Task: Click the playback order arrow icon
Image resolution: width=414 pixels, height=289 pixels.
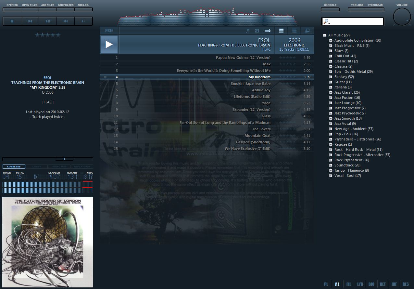Action: tap(268, 31)
